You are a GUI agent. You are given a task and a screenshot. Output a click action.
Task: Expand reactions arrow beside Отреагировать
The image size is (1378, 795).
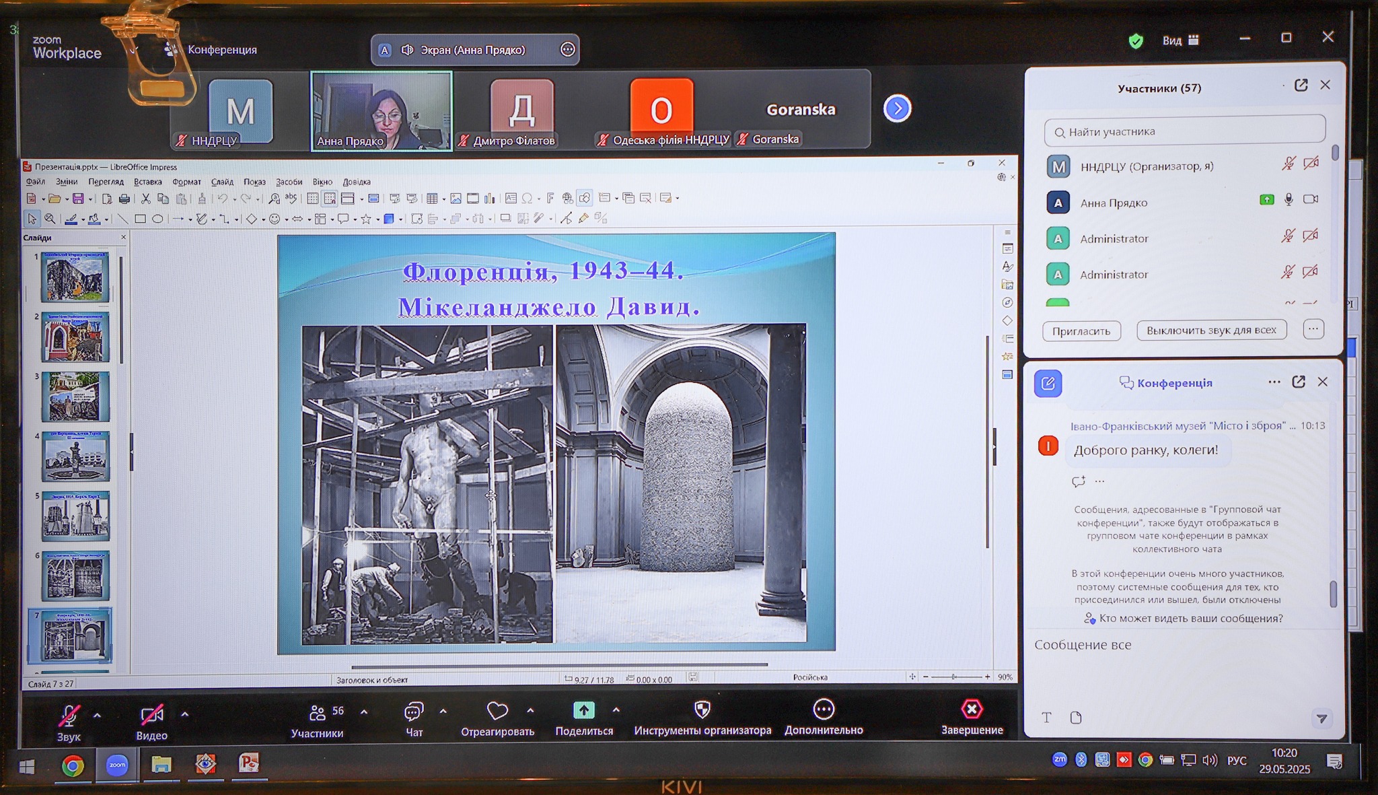[530, 710]
